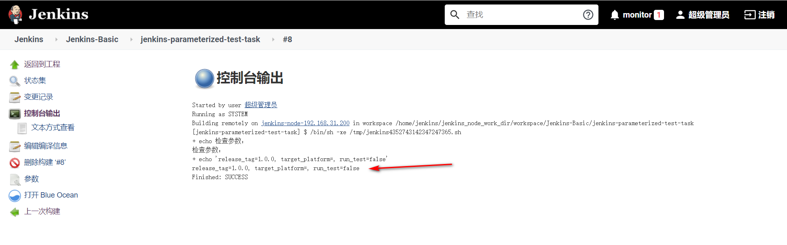
Task: Open 状态集 sidebar link
Action: click(x=35, y=81)
